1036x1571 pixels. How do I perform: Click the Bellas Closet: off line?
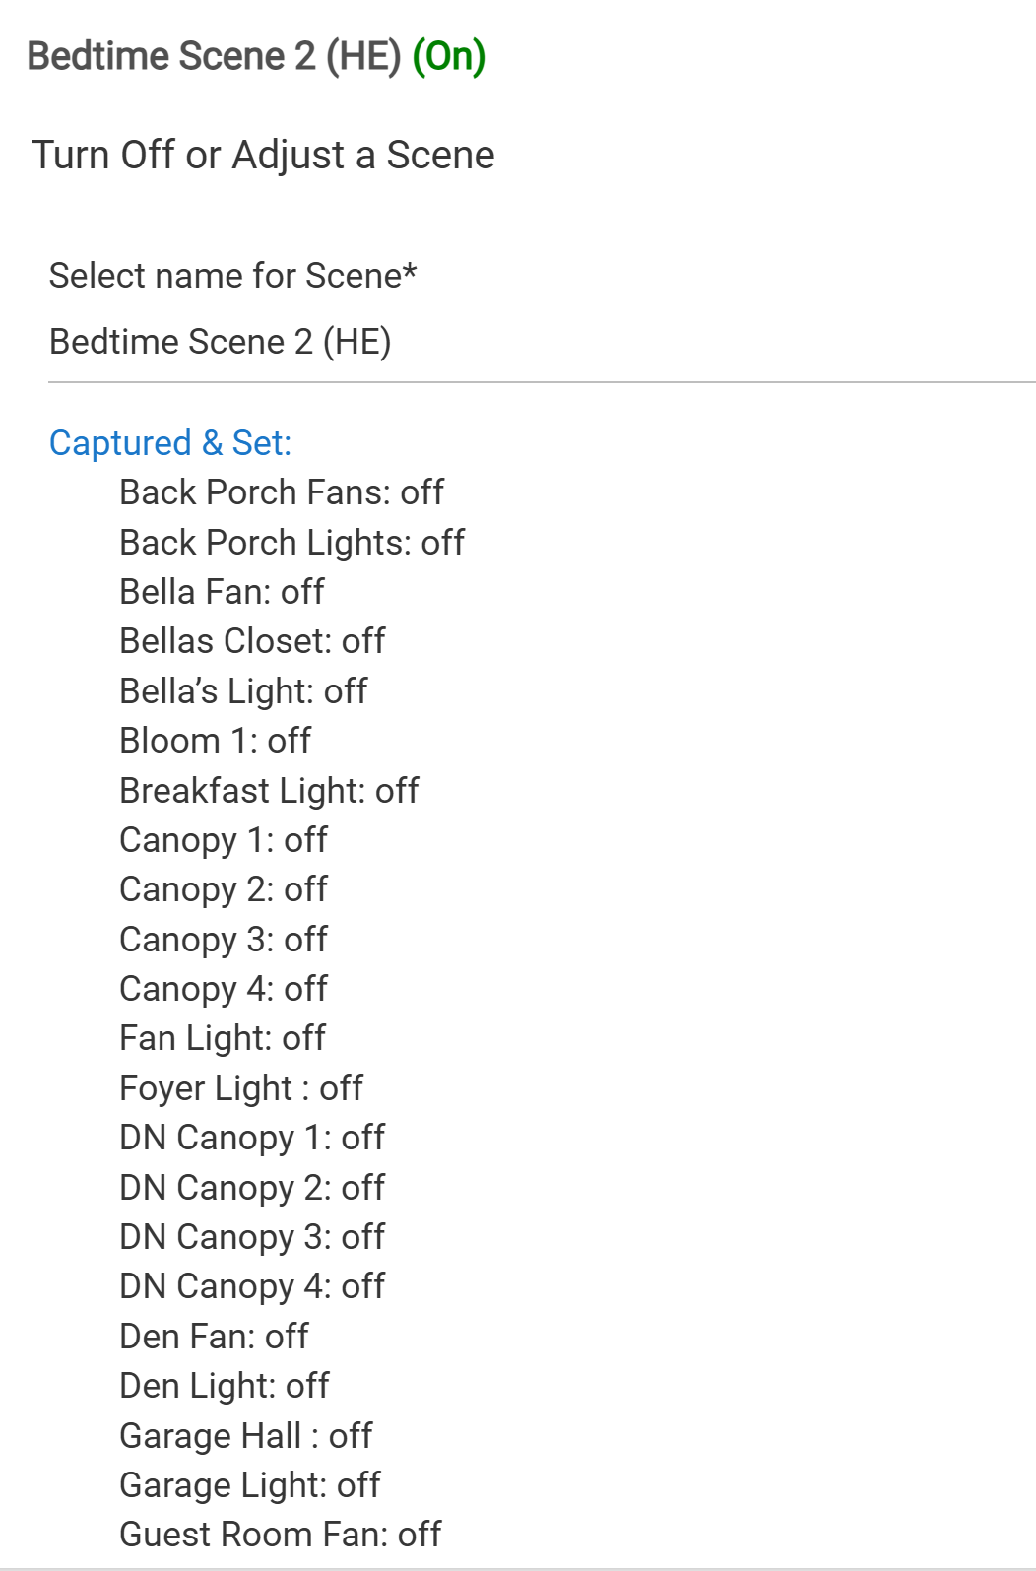point(252,641)
